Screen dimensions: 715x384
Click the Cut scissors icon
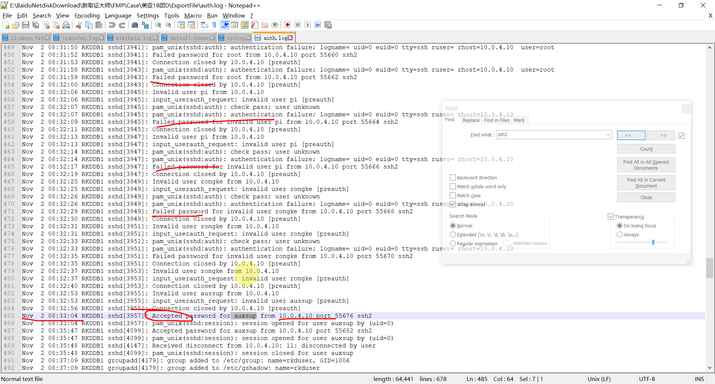click(x=79, y=25)
